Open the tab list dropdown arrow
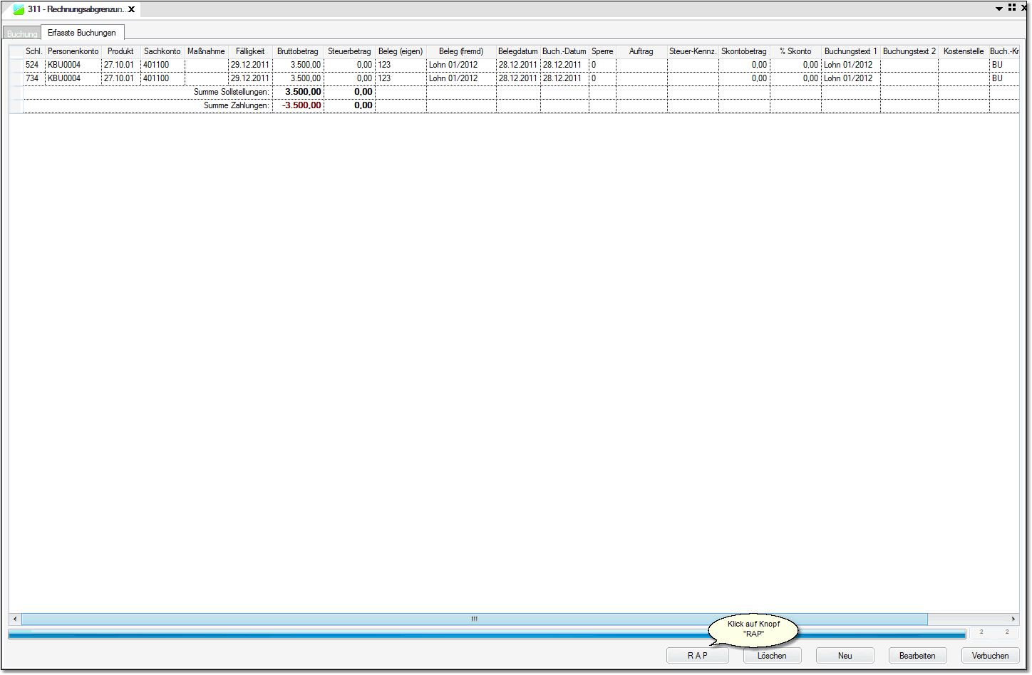This screenshot has height=675, width=1032. tap(999, 9)
